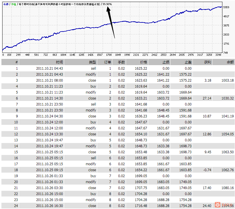Image resolution: width=235 pixels, height=209 pixels.
Task: Click profit value 24.40
Action: coord(207,206)
